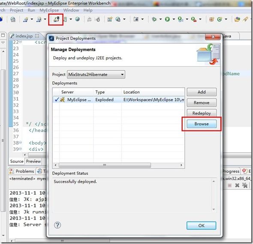Click the server launch icon beside deploy icon

pos(65,19)
